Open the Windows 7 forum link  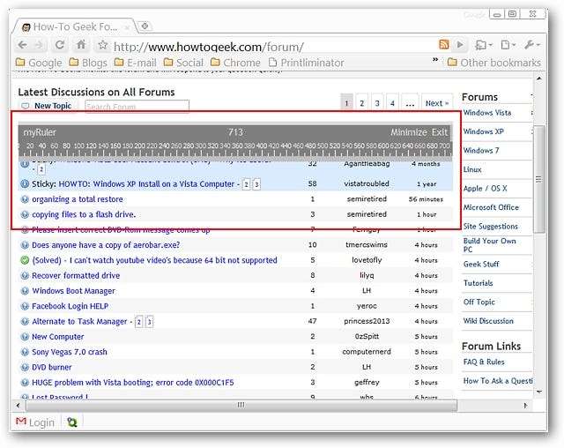point(481,151)
